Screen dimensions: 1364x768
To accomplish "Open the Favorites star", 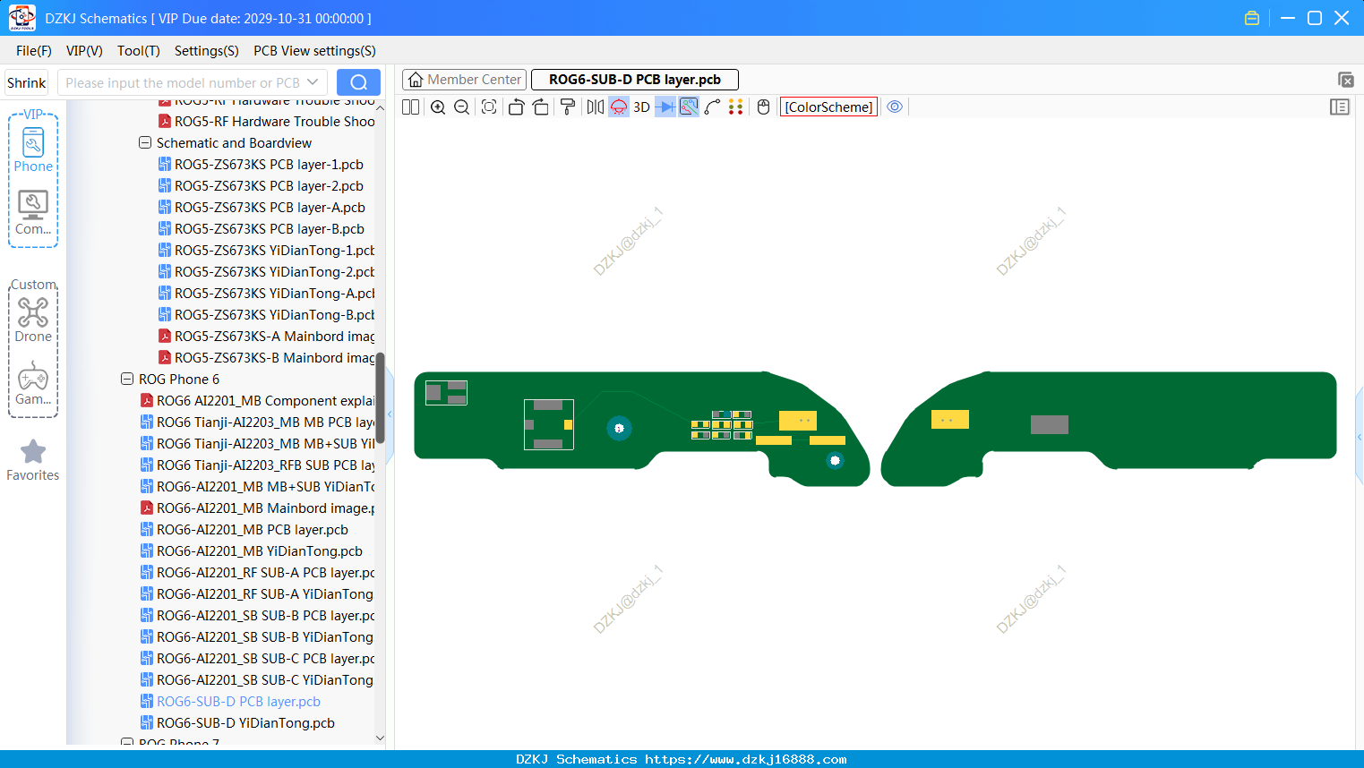I will 33,460.
